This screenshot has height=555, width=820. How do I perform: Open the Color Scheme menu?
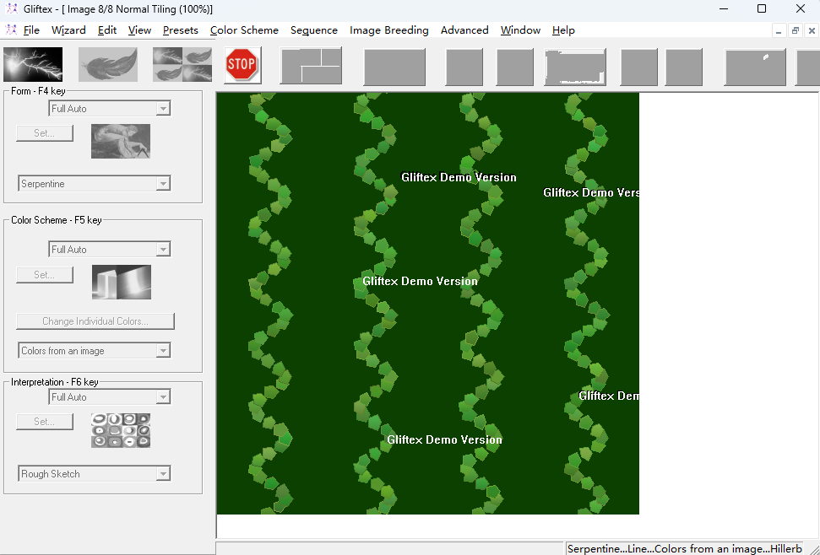[244, 30]
